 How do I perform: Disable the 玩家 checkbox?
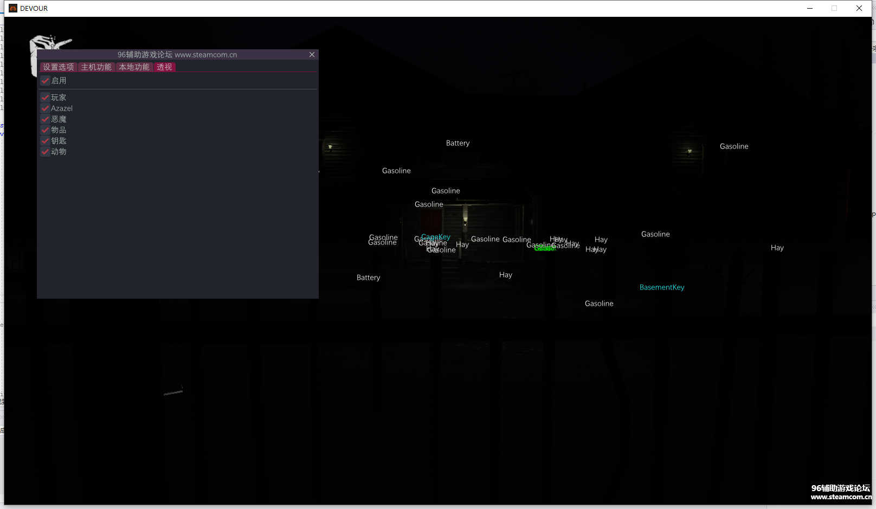point(46,98)
